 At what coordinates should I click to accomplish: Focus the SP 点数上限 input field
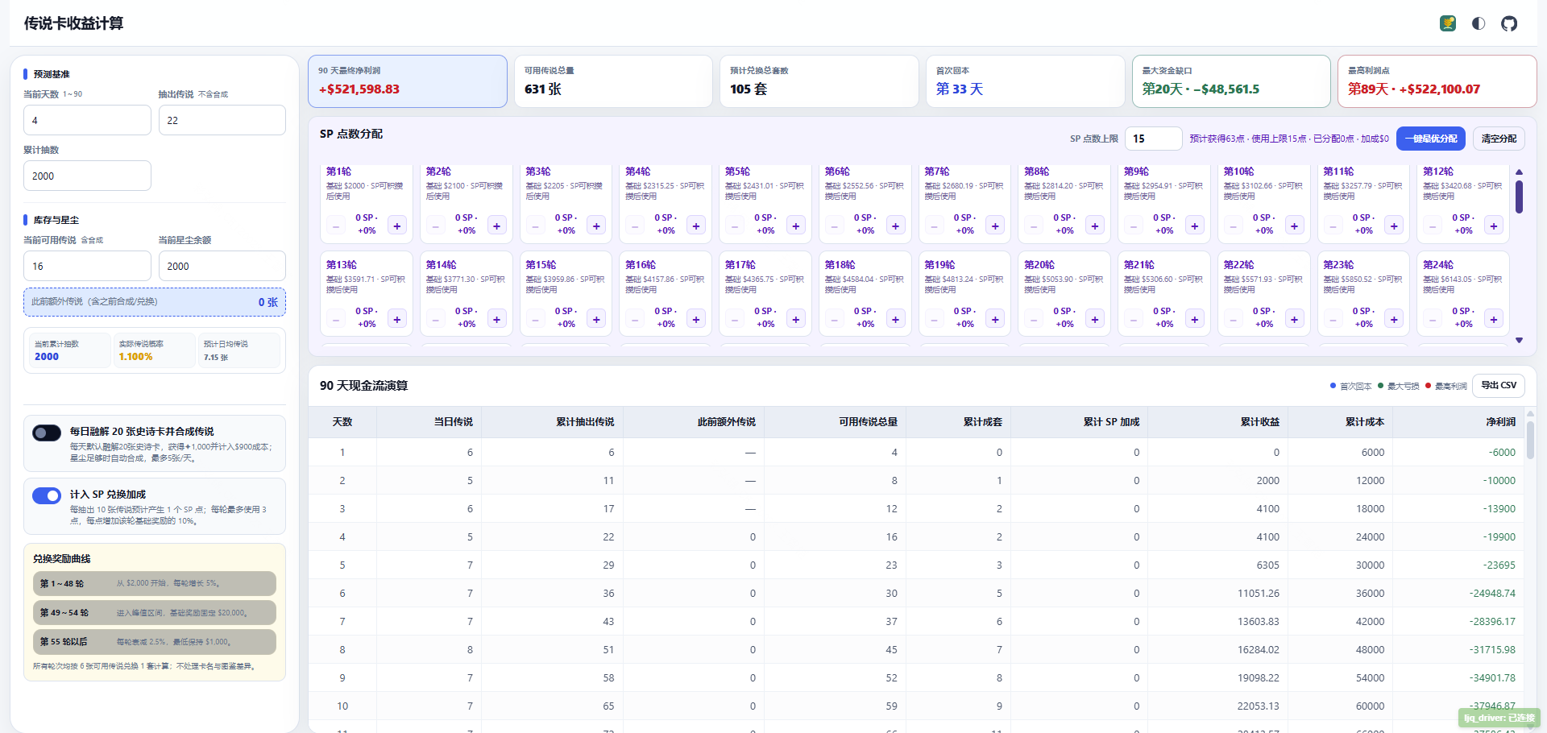pos(1153,139)
